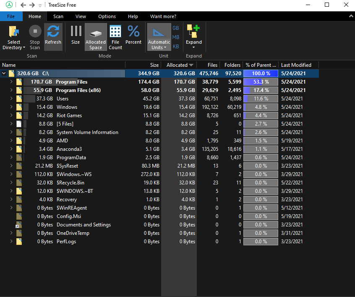The width and height of the screenshot is (355, 297).
Task: Click the Users folder icon
Action: click(19, 99)
